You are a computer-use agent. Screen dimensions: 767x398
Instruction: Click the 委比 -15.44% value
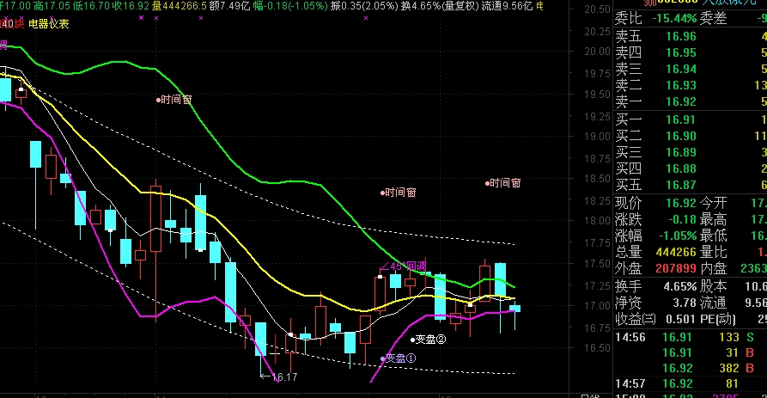click(x=674, y=19)
